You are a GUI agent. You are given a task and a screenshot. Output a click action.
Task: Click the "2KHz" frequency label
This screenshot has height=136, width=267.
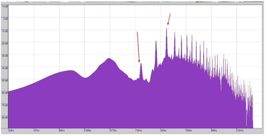tap(164, 131)
